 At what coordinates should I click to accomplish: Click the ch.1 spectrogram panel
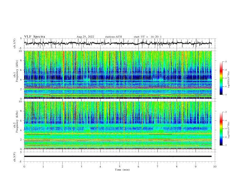point(118,75)
